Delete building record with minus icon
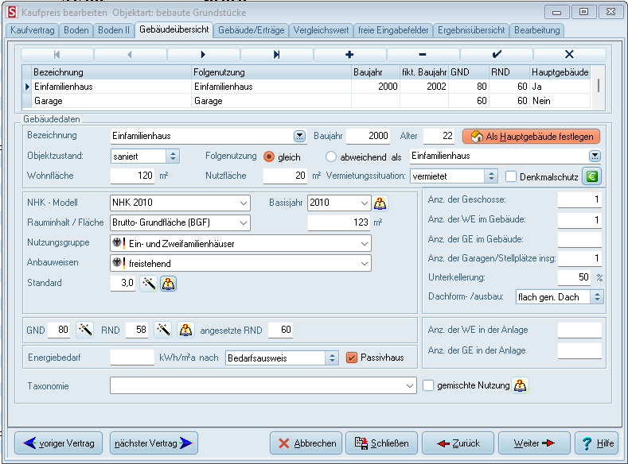This screenshot has width=628, height=464. click(422, 54)
